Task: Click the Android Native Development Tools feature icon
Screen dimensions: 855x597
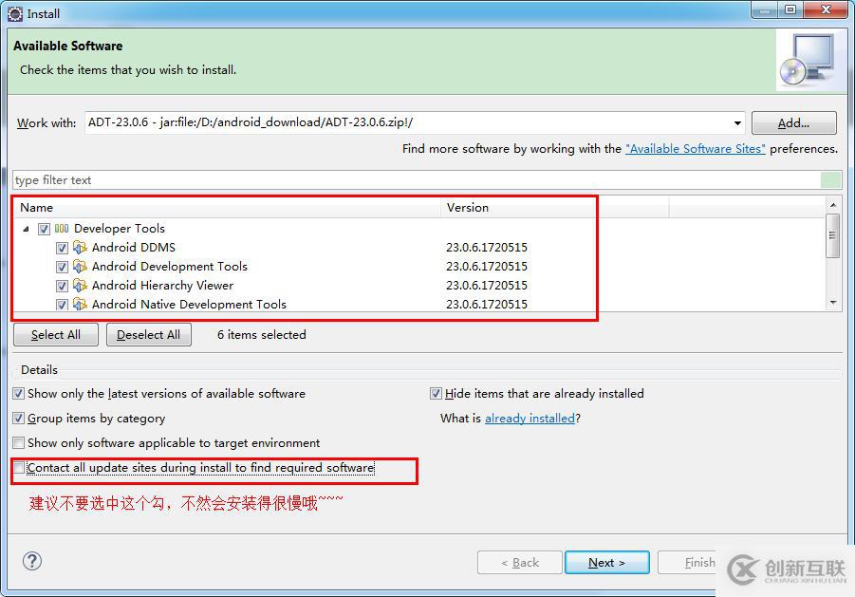Action: (80, 305)
